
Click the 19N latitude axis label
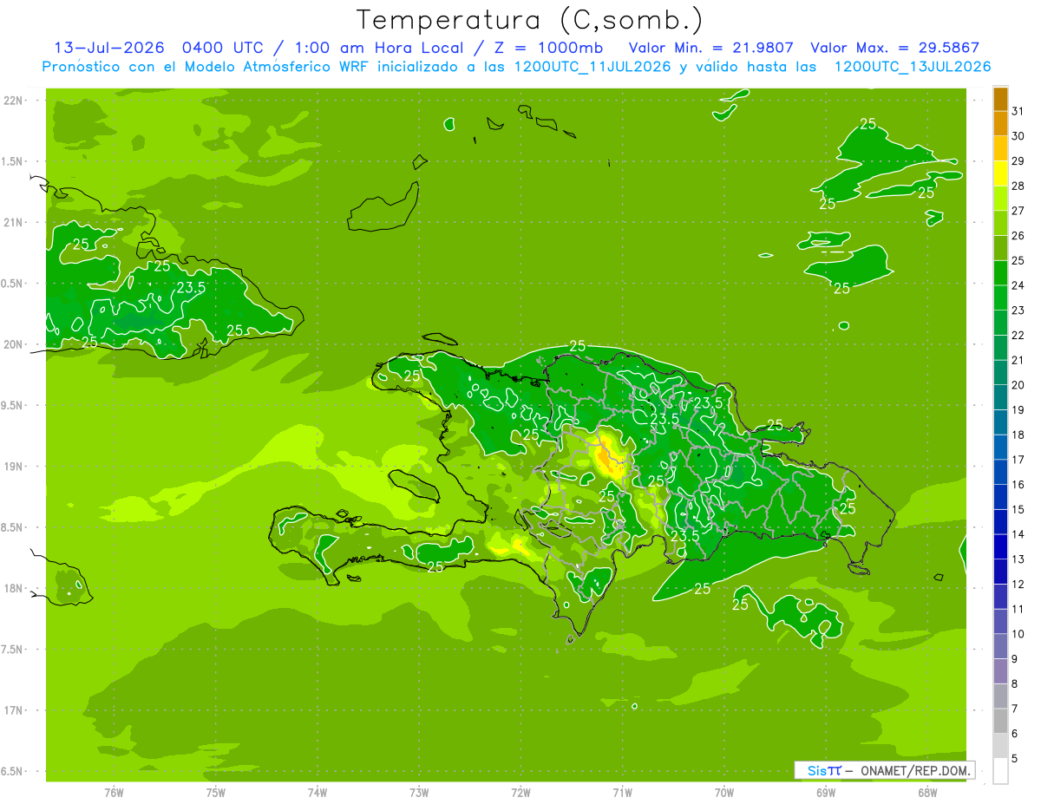(13, 467)
